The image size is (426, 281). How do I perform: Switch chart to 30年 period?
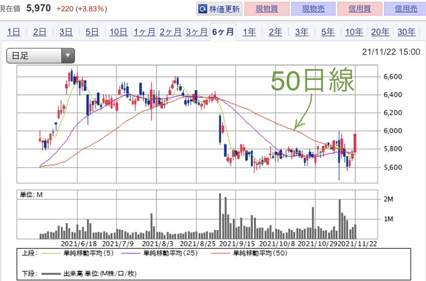(x=407, y=32)
